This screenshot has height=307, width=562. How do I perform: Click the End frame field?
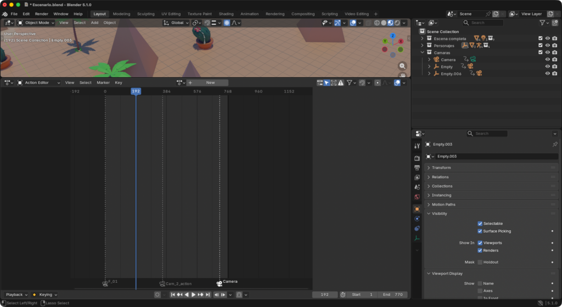click(x=394, y=294)
